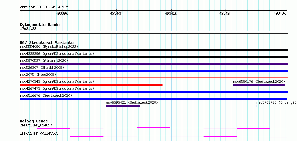Screen dimensions: 297x141
Task: Click the magenta line for ZNF652|NM_001145365
Action: point(154,136)
